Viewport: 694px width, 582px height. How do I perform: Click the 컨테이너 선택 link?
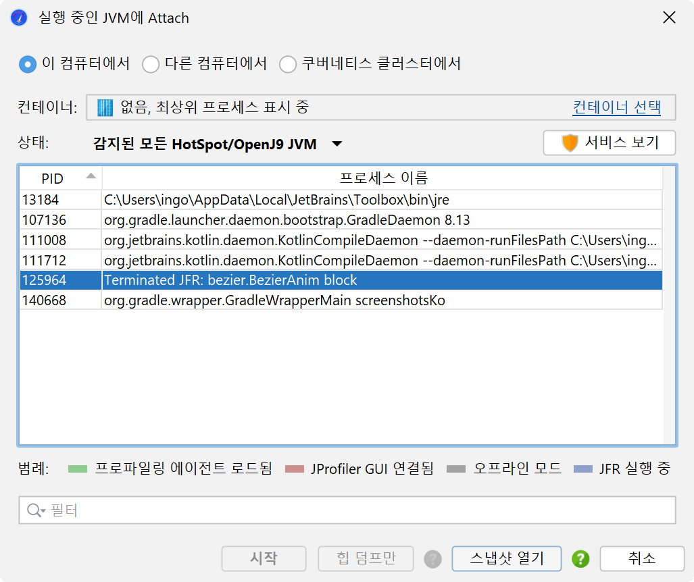[x=616, y=107]
